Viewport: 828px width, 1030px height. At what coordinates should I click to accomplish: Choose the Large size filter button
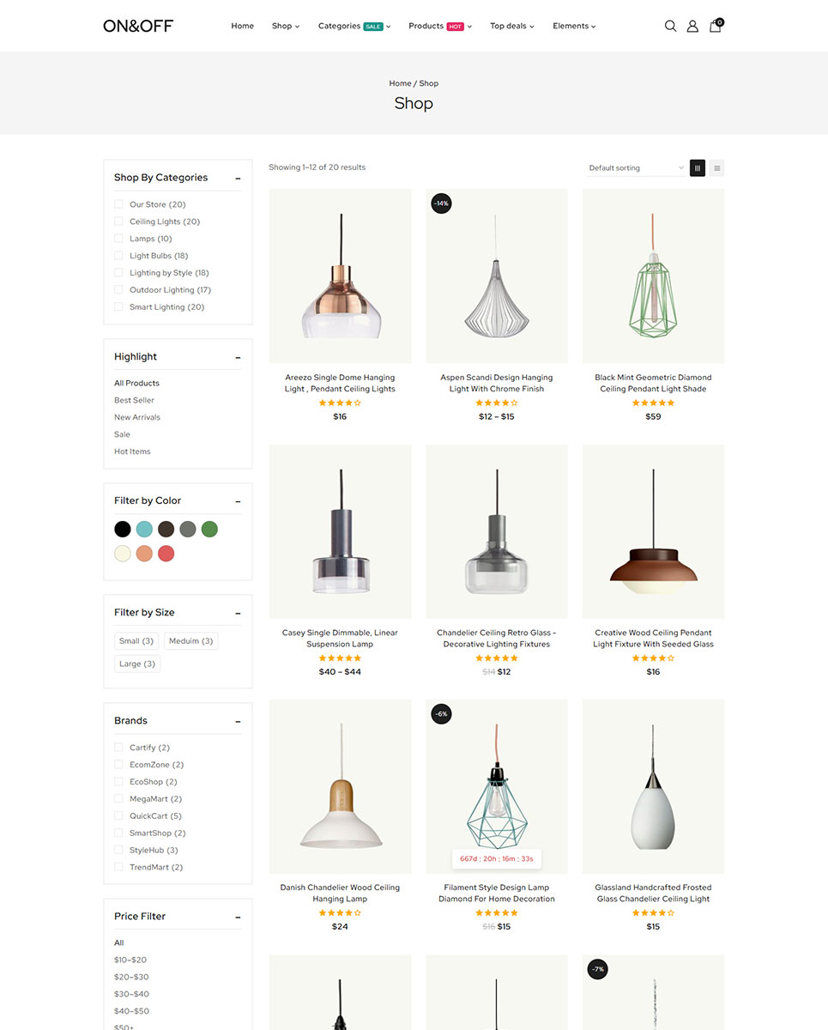click(x=137, y=663)
